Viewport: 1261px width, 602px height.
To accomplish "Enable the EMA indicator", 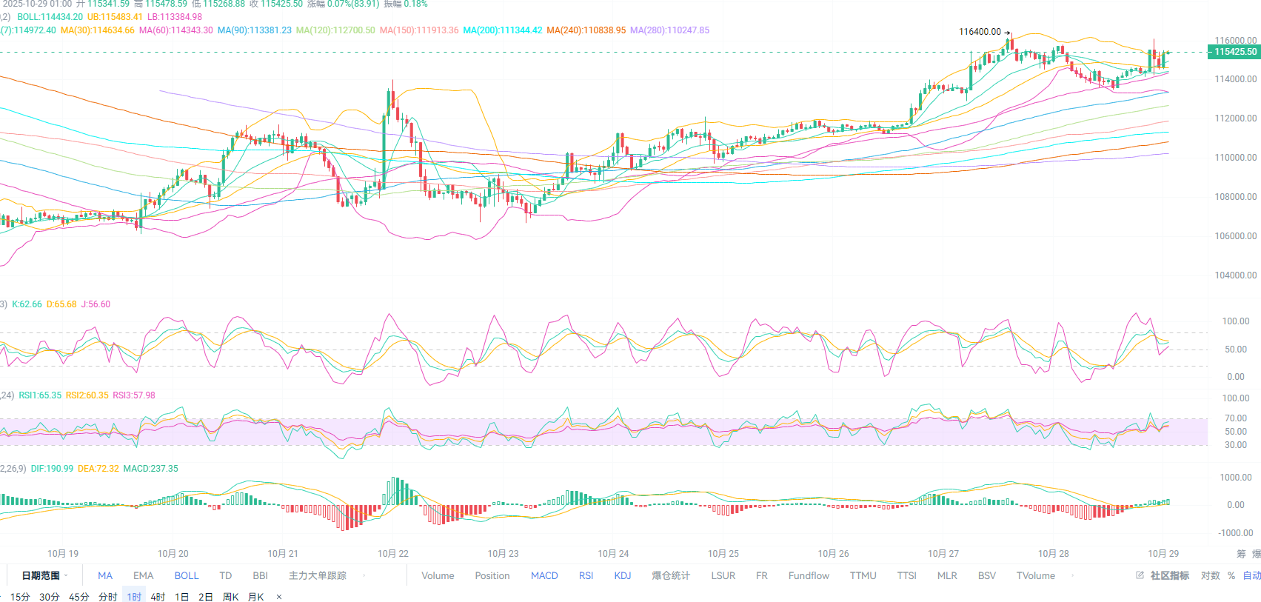I will click(x=143, y=575).
